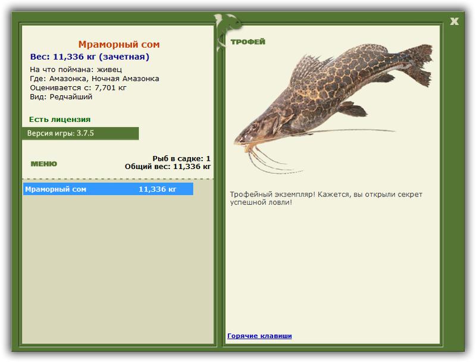This screenshot has height=363, width=476.
Task: Click the orange Мраморный сом title
Action: coord(119,44)
